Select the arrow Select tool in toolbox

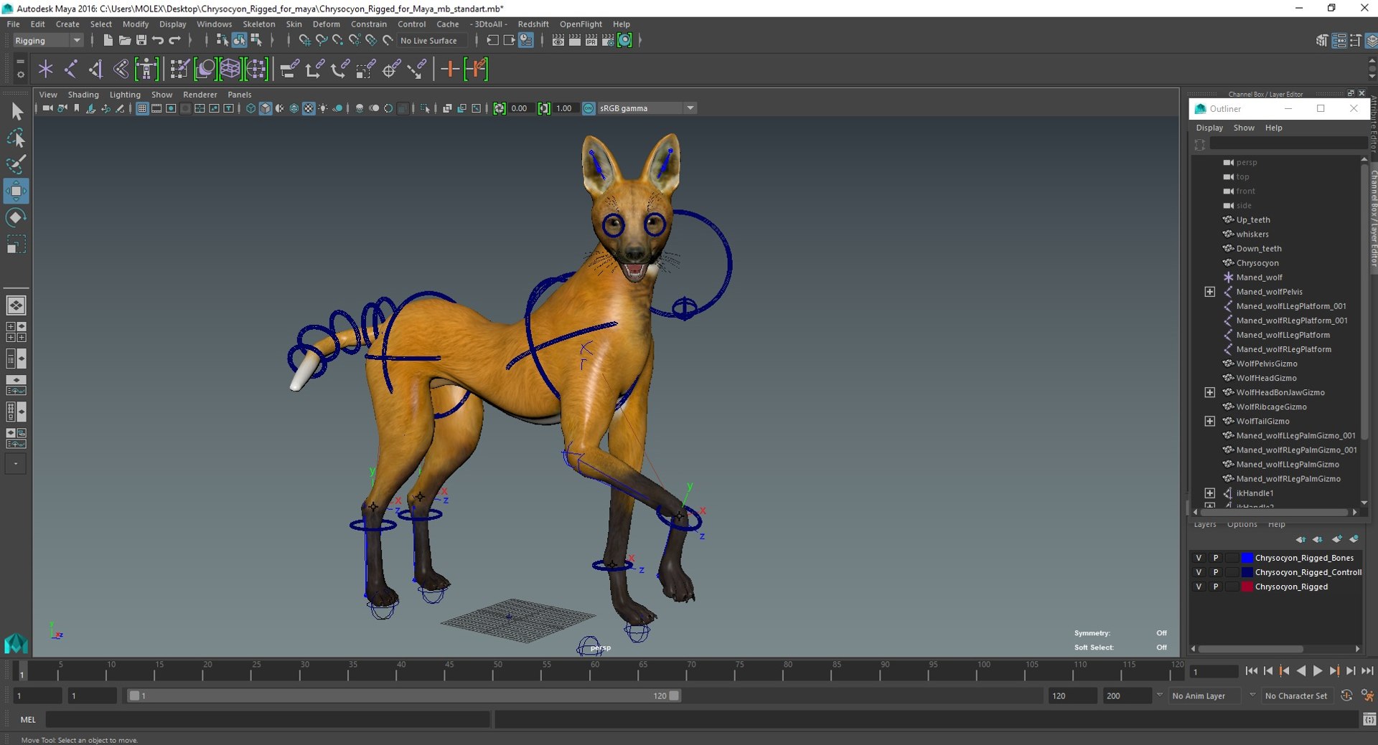click(17, 111)
